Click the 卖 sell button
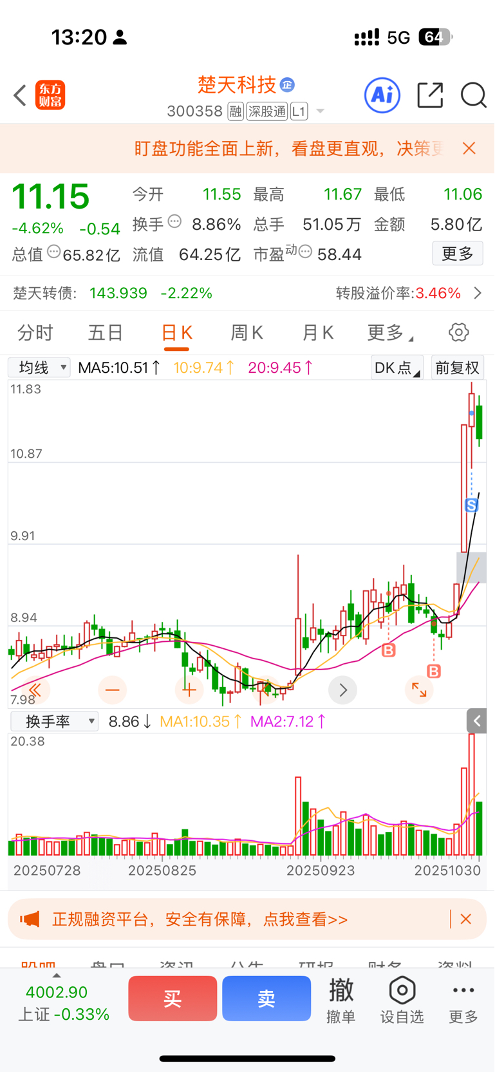495x1072 pixels. 266,999
